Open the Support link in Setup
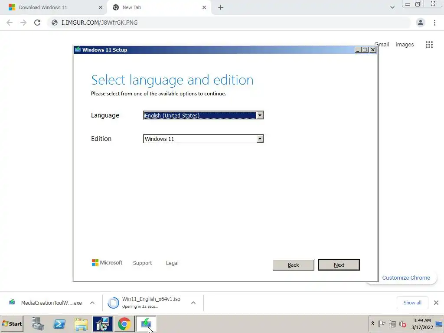The width and height of the screenshot is (444, 333). (x=142, y=263)
